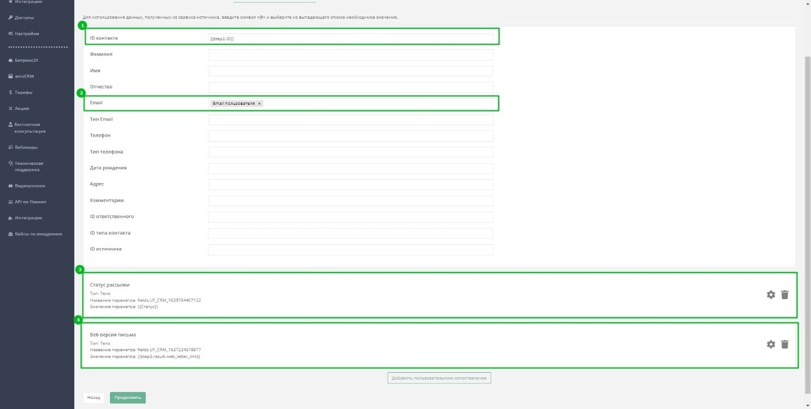811x409 pixels.
Task: Delete the Статус рассылки mapping
Action: [784, 295]
